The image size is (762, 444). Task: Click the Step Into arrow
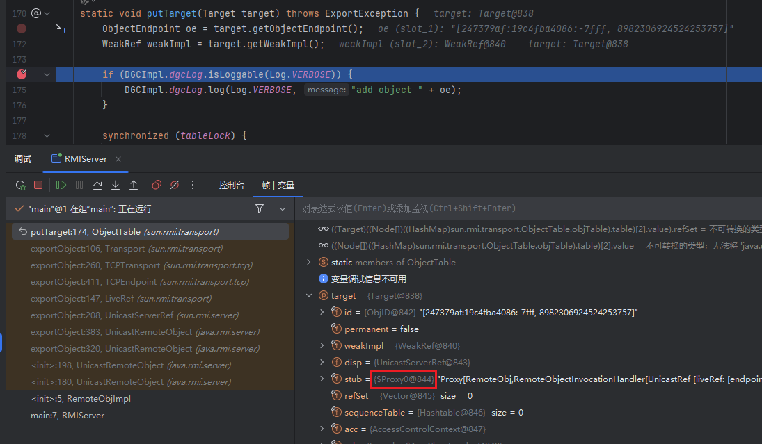116,185
